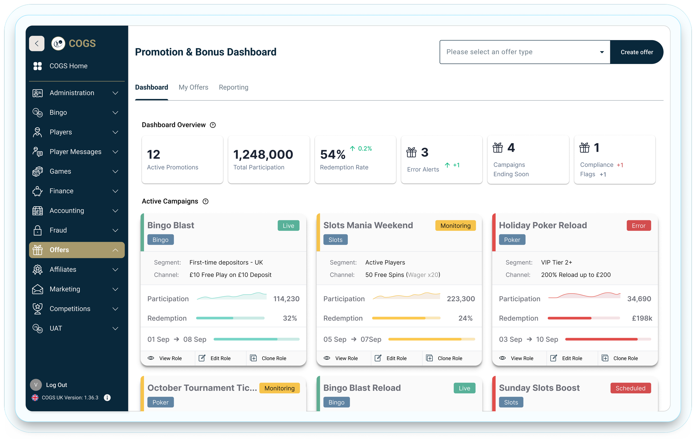The width and height of the screenshot is (696, 439).
Task: Click Bingo Blast redemption progress bar
Action: pyautogui.click(x=230, y=318)
